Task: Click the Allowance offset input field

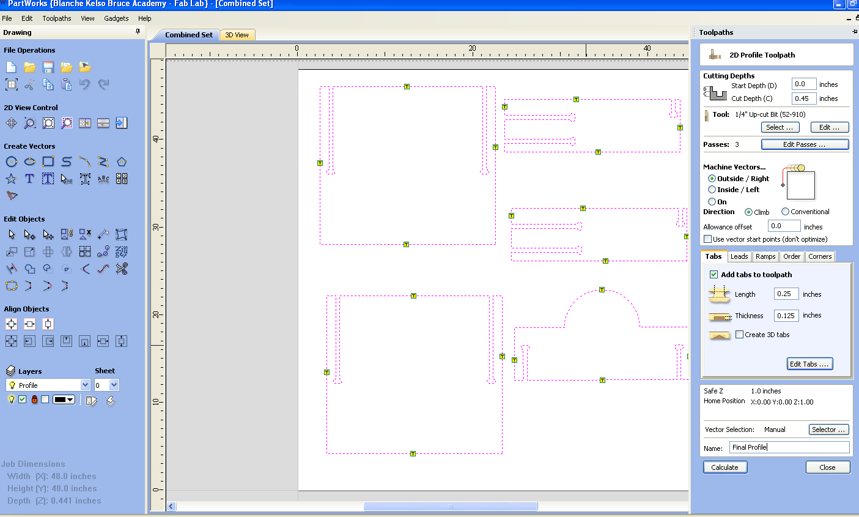Action: (784, 226)
